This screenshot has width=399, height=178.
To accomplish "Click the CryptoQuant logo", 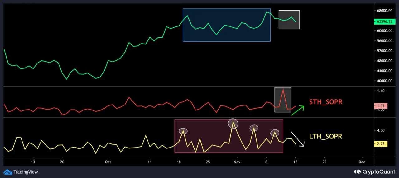I will click(x=373, y=172).
